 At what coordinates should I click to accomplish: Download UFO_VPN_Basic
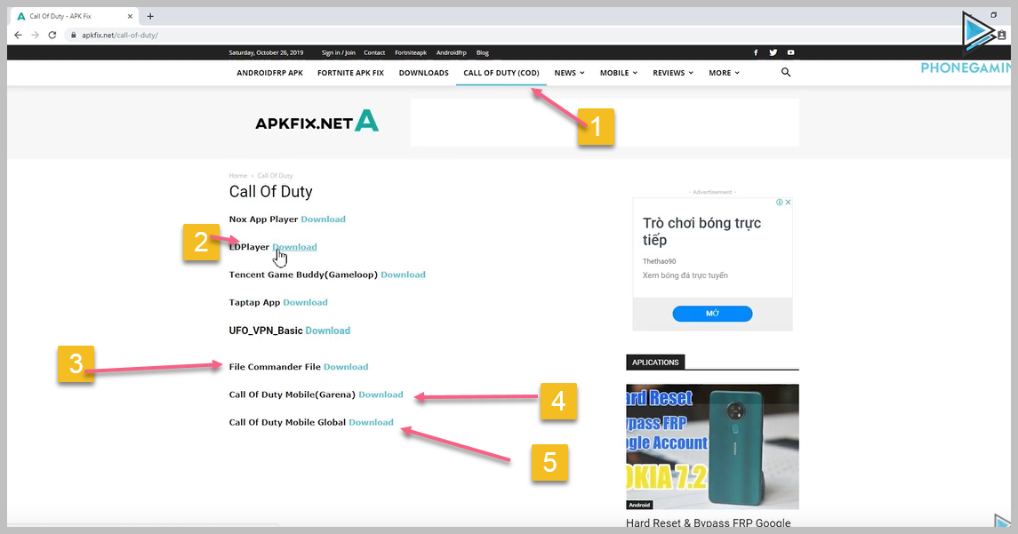(328, 331)
